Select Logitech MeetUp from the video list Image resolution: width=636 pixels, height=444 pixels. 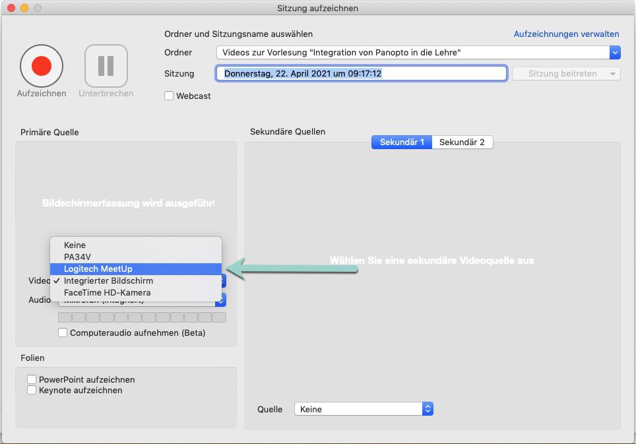point(98,269)
